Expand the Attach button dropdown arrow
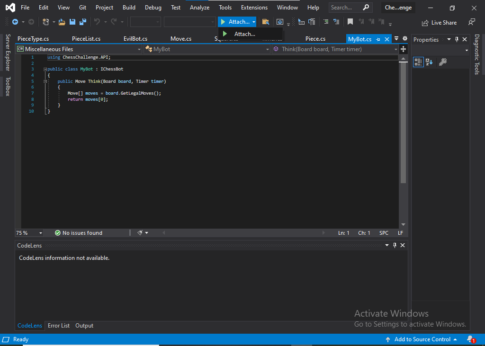 (x=254, y=22)
